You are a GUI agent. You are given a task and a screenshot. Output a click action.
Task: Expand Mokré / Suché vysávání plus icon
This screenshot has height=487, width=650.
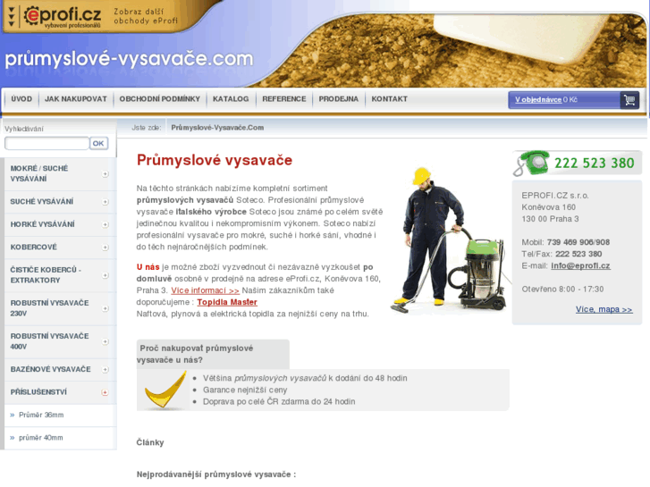click(106, 174)
